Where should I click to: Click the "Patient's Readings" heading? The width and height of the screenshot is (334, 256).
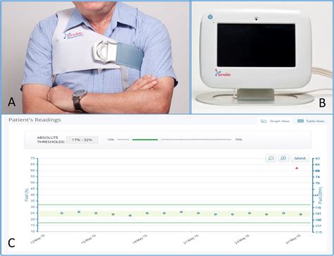(x=35, y=120)
